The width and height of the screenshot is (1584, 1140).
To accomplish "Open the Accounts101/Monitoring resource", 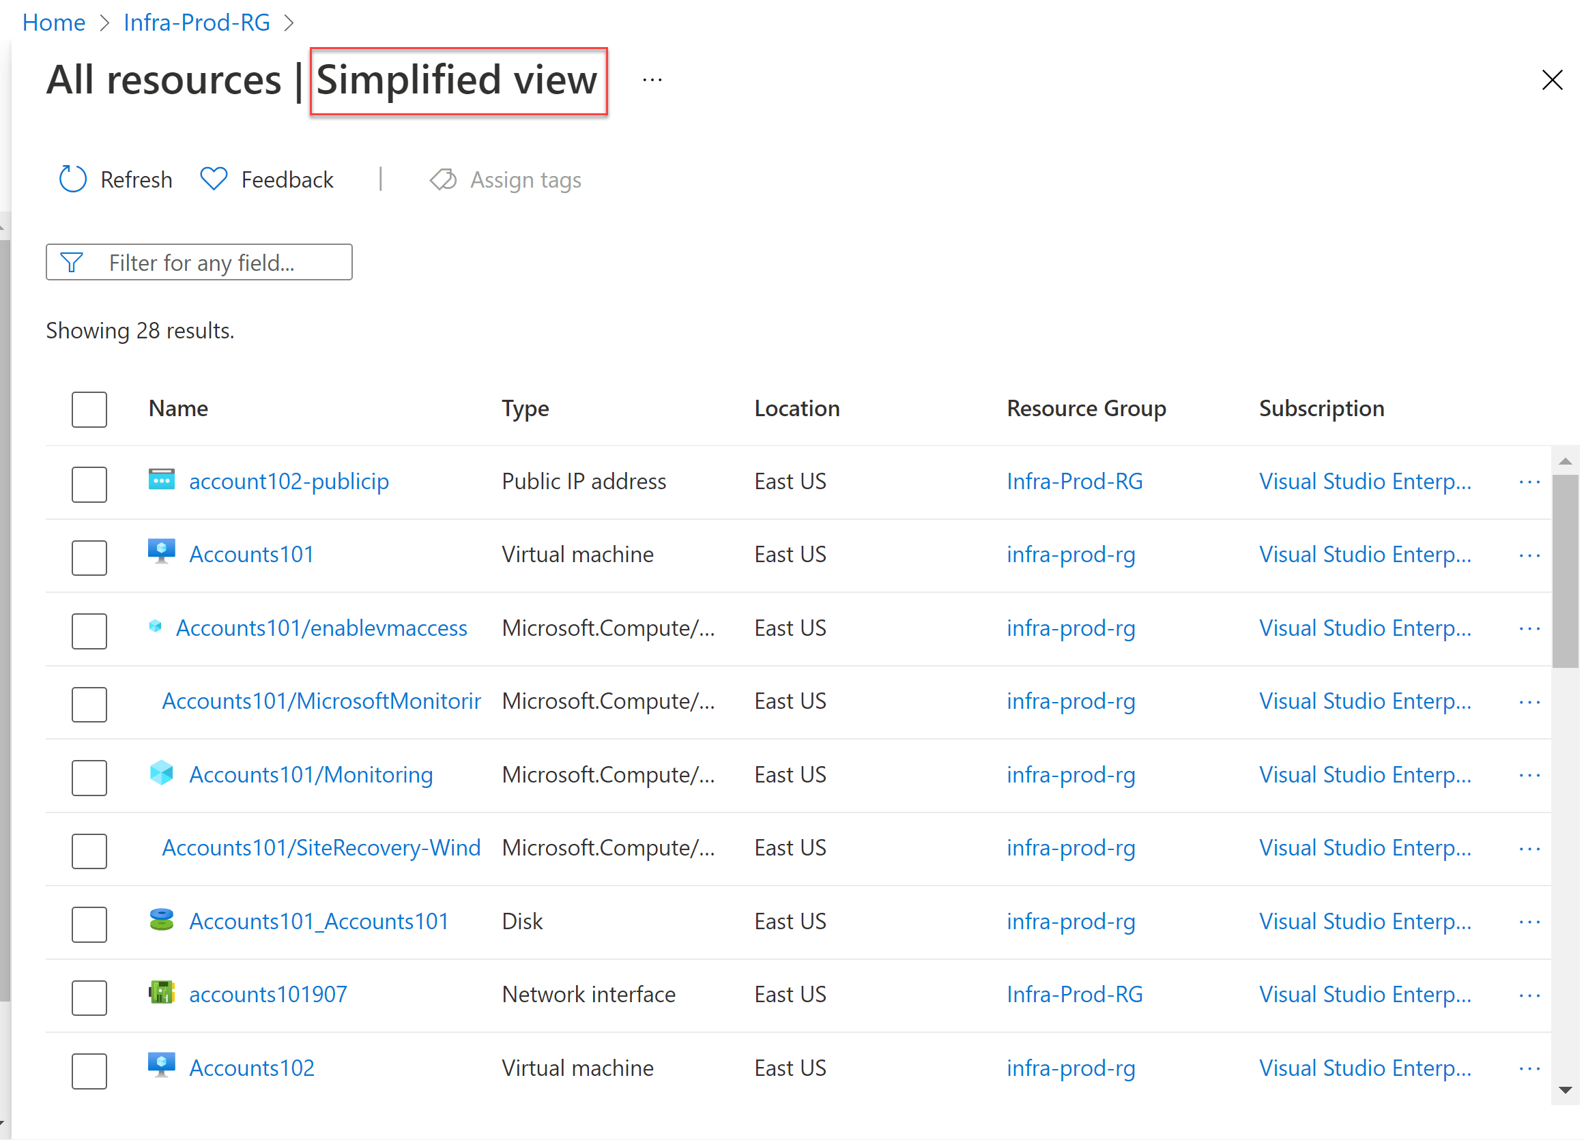I will coord(311,774).
